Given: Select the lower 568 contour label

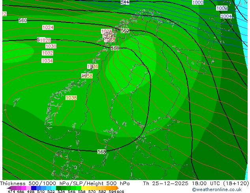Looking at the screenshot, I should 102,152.
